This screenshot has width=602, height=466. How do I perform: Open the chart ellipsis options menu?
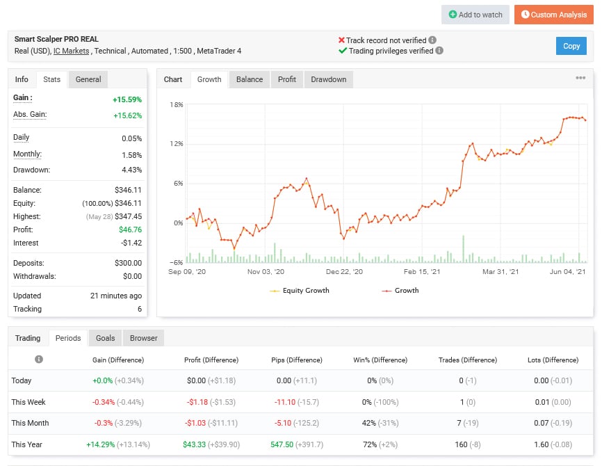click(x=580, y=78)
